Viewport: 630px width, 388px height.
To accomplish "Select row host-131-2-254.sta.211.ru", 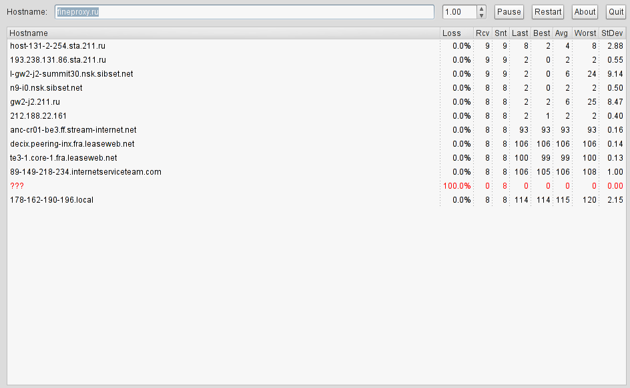I will (x=316, y=46).
